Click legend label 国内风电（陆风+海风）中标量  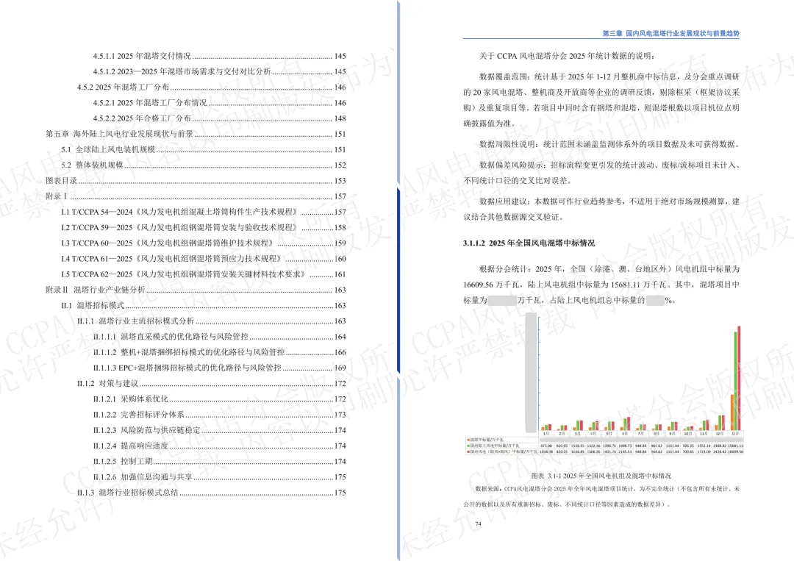tap(501, 451)
